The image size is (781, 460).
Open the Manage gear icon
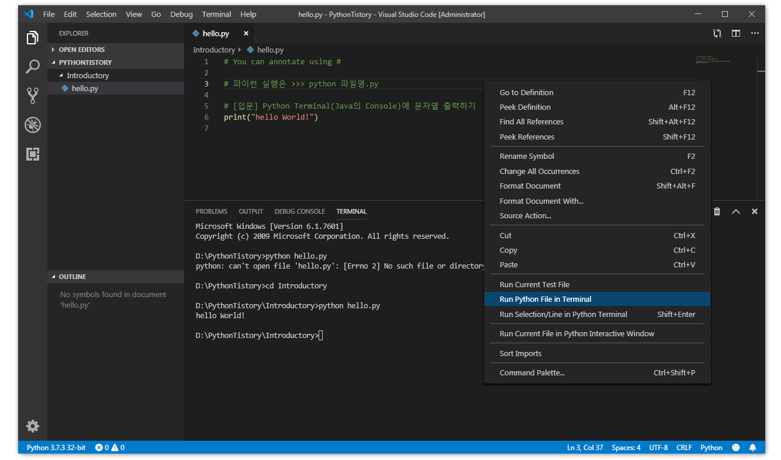(33, 426)
